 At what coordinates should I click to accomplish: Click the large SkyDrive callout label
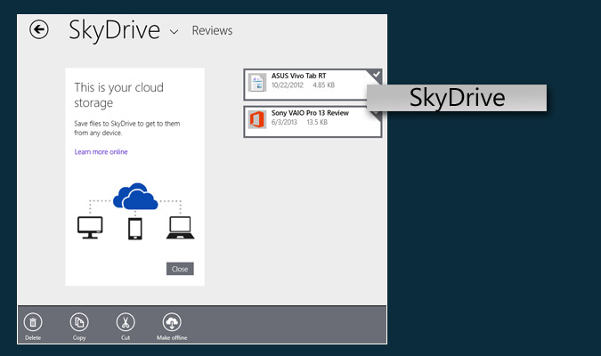tap(457, 98)
